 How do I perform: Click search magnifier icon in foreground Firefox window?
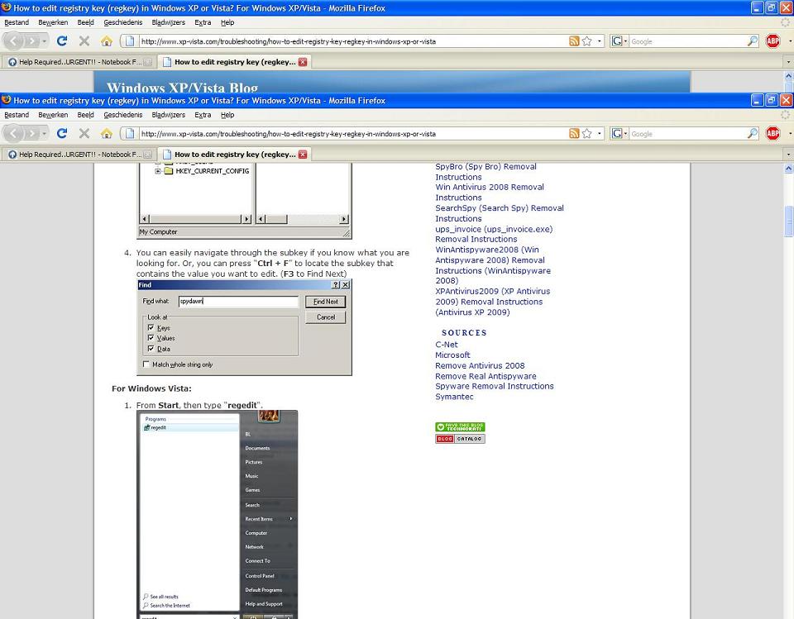(x=753, y=134)
